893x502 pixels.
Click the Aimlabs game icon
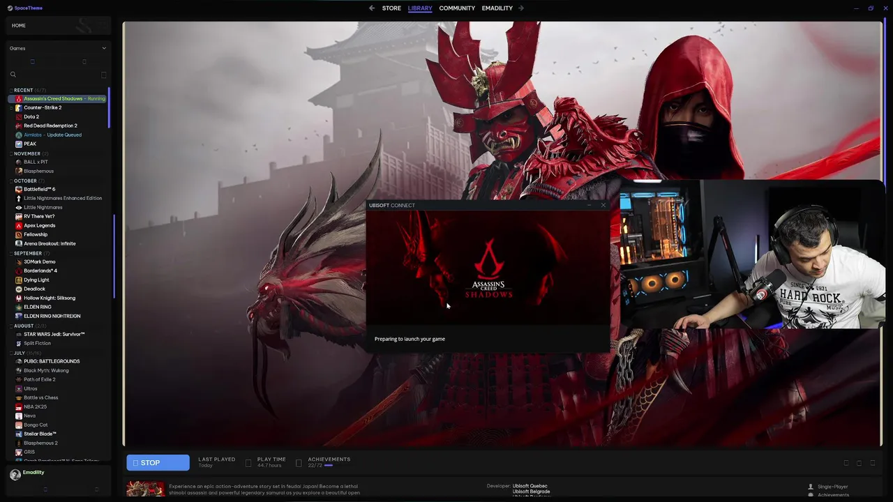point(19,135)
